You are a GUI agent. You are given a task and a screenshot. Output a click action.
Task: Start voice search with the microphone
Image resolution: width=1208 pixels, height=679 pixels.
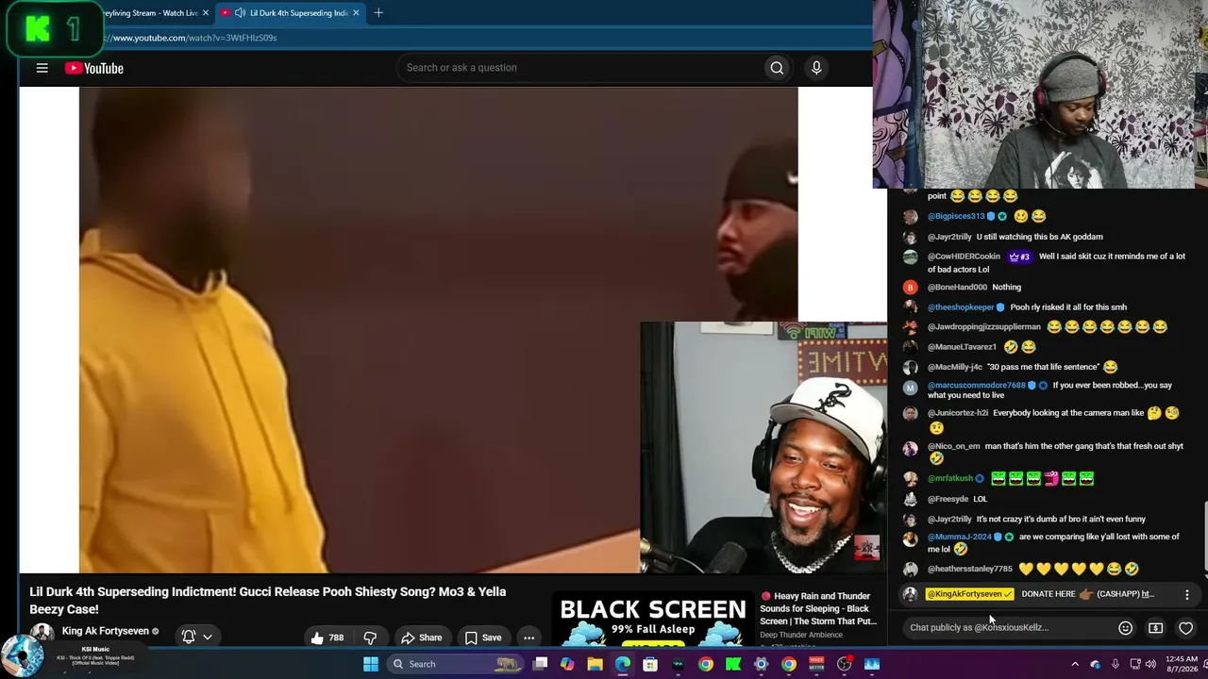(x=816, y=68)
